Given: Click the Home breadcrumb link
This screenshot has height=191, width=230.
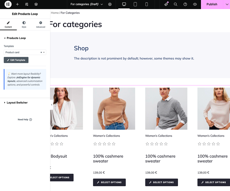Looking at the screenshot, I should [x=55, y=13].
